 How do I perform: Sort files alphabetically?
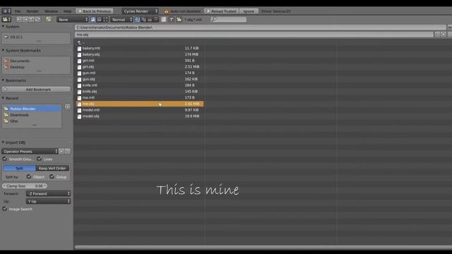coord(138,19)
